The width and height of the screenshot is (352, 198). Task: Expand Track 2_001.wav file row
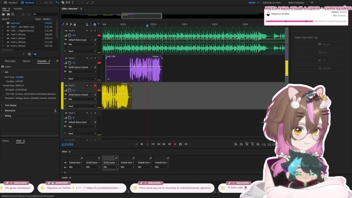(3, 34)
